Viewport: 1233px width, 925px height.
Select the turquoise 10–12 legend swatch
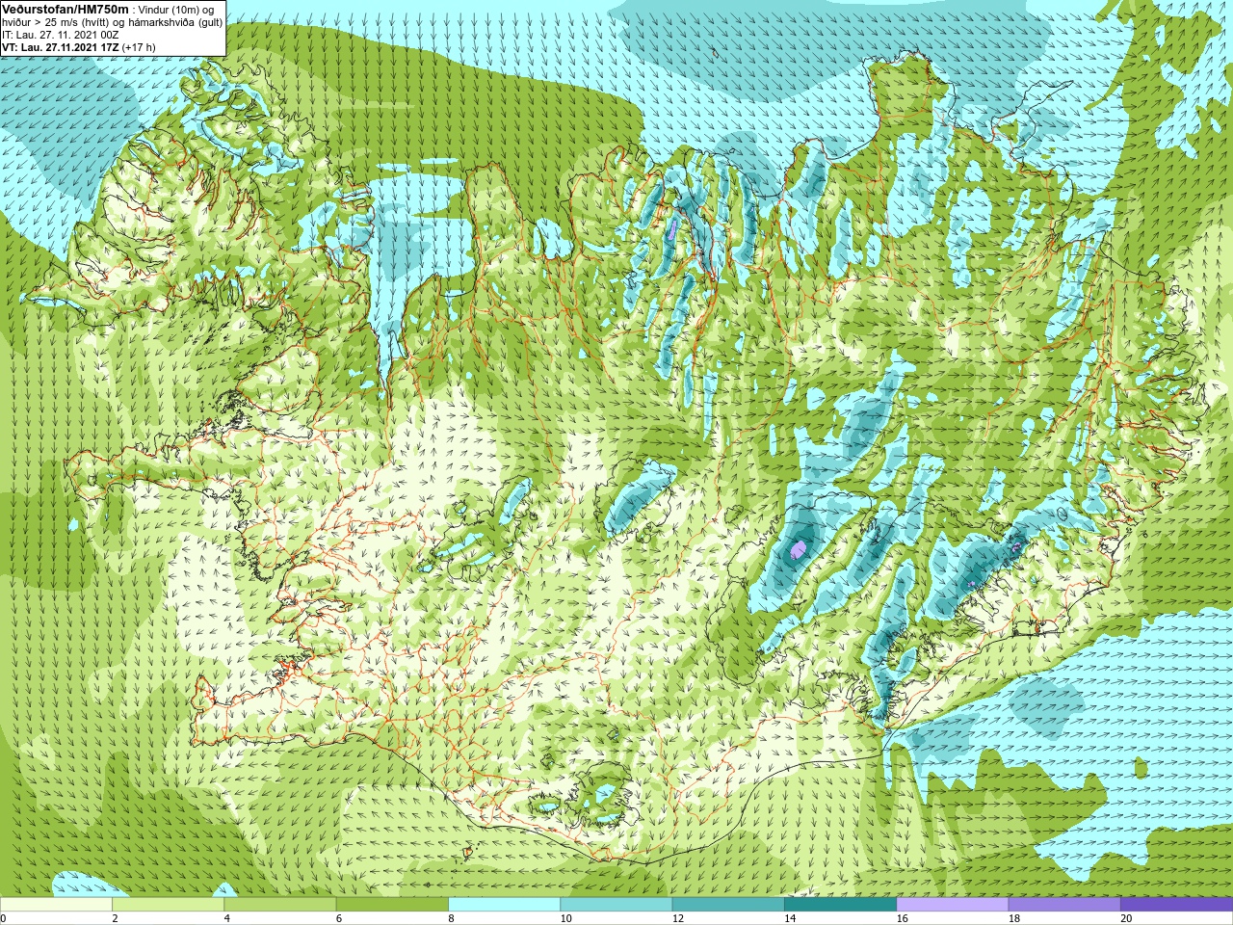[616, 905]
